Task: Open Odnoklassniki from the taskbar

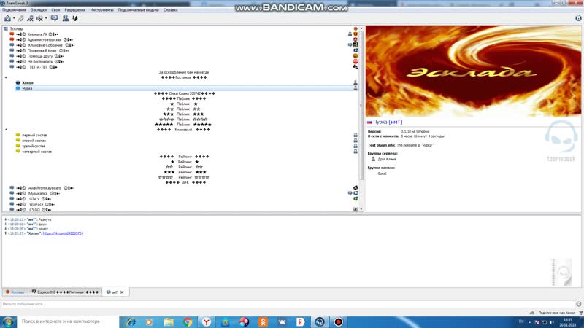Action: (263, 322)
